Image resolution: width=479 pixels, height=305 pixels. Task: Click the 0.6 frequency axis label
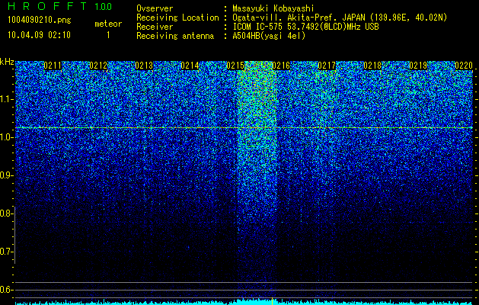6,290
